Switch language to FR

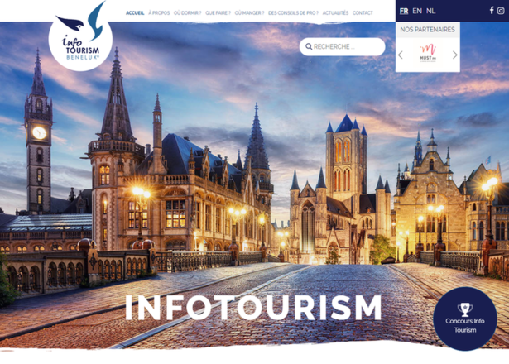[x=404, y=11]
